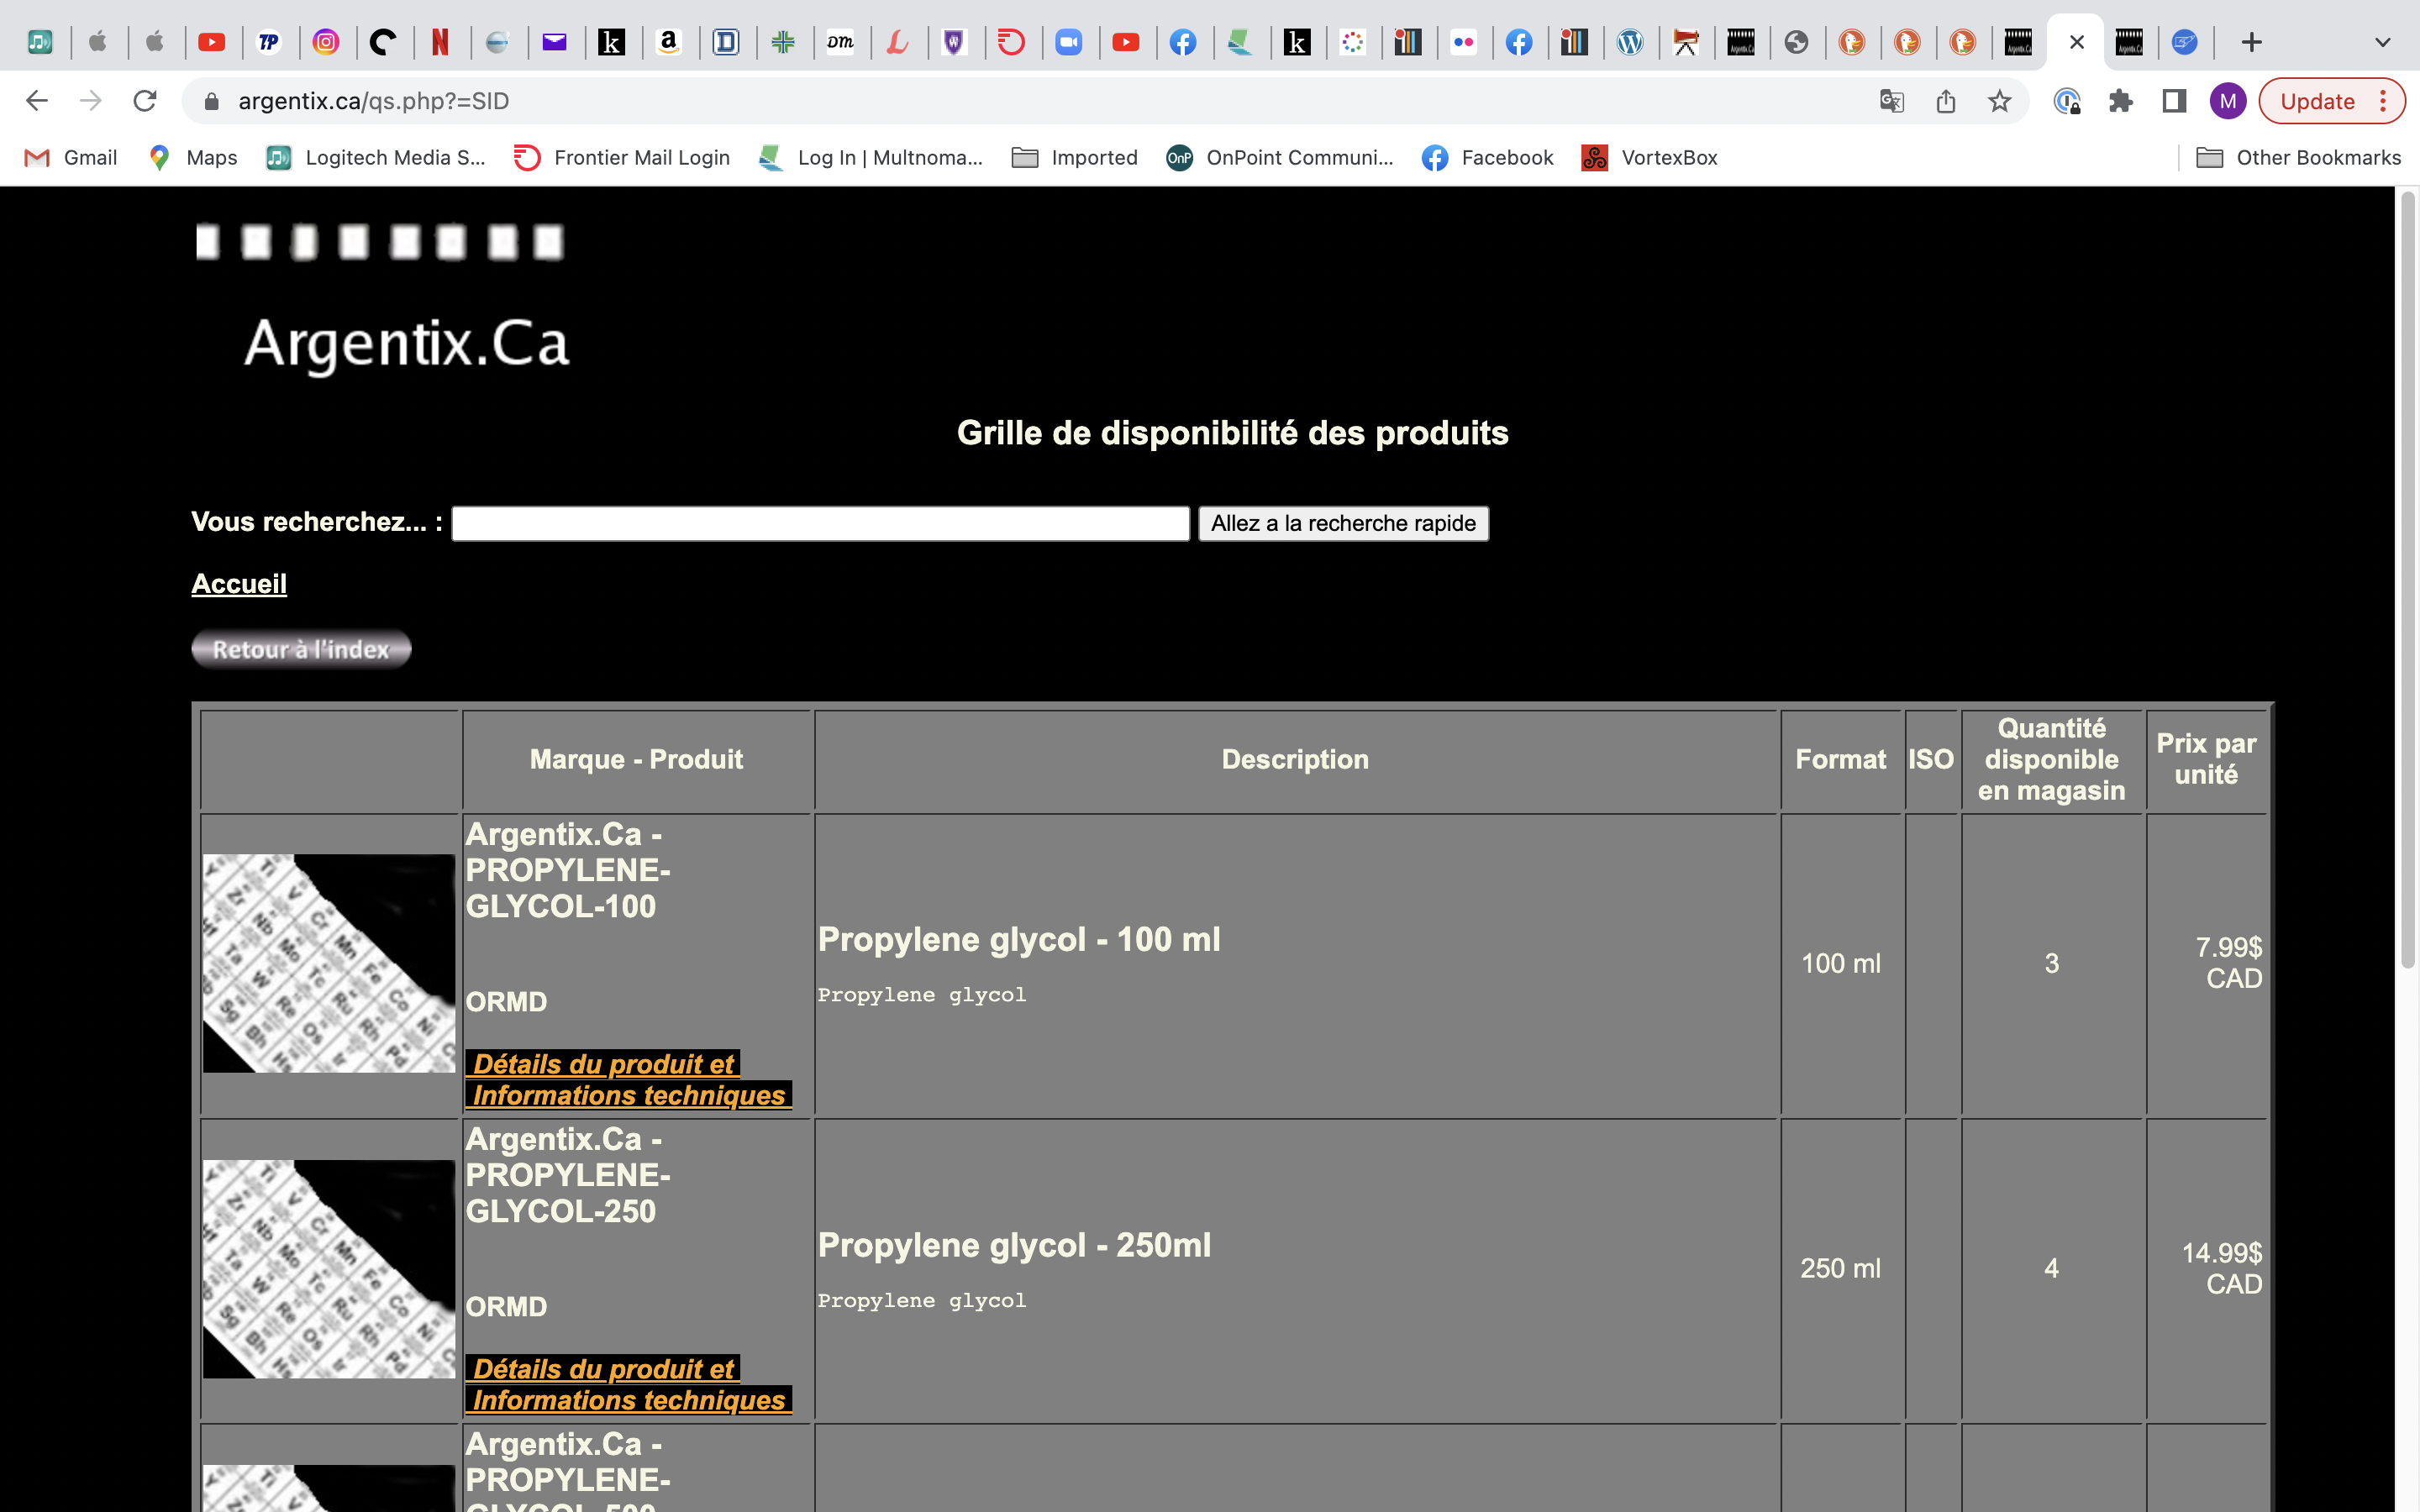The width and height of the screenshot is (2420, 1512).
Task: Click the privacy extension icon beside the star
Action: coord(2067,101)
